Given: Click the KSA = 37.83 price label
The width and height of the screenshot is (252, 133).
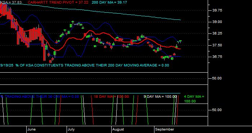Looking at the screenshot, I should click(x=11, y=3).
